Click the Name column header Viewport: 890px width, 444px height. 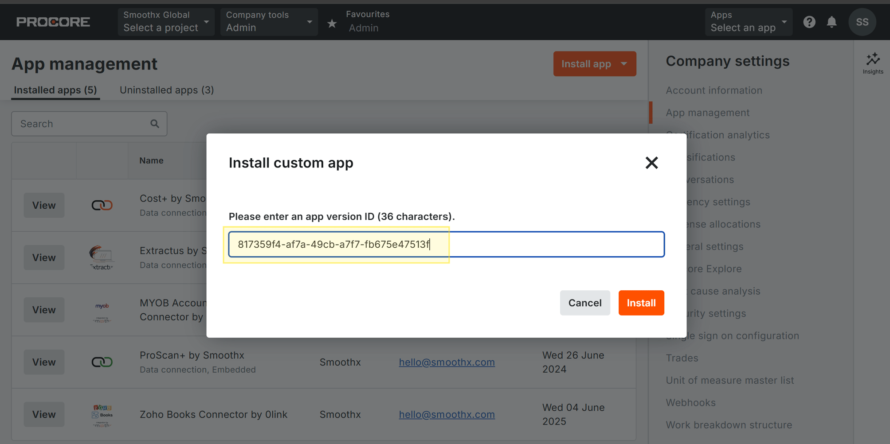pyautogui.click(x=151, y=160)
